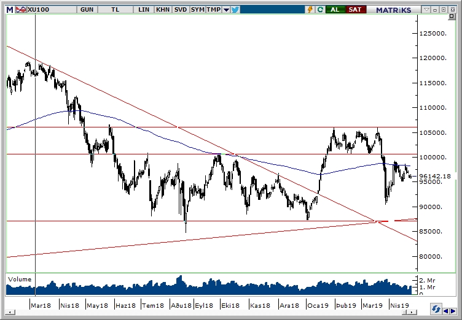Toggle the LIN linear scale button
Image resolution: width=462 pixels, height=320 pixels.
[144, 10]
